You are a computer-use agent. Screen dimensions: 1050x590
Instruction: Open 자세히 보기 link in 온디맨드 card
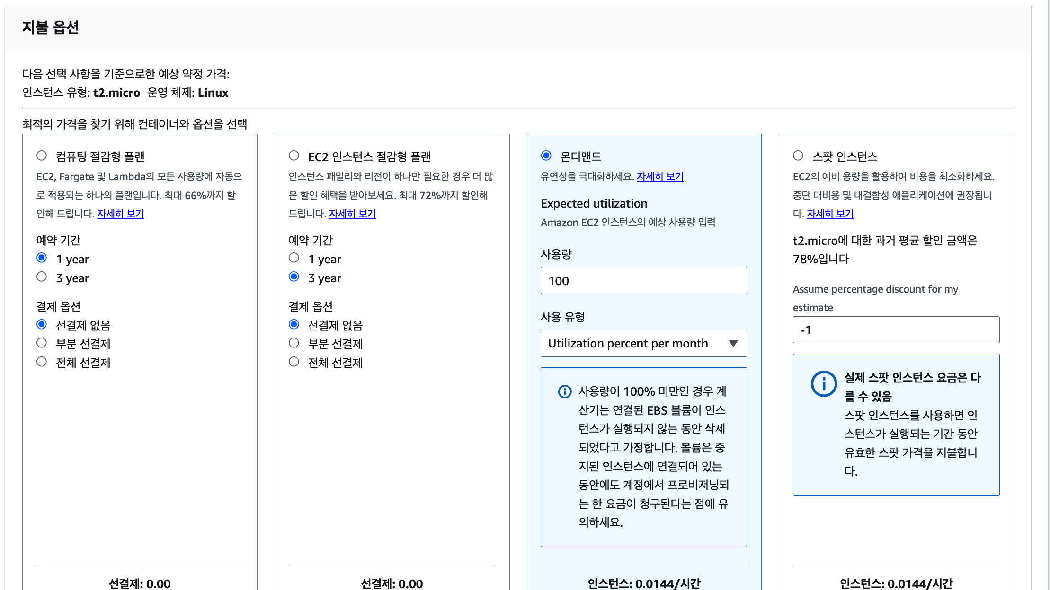point(660,176)
